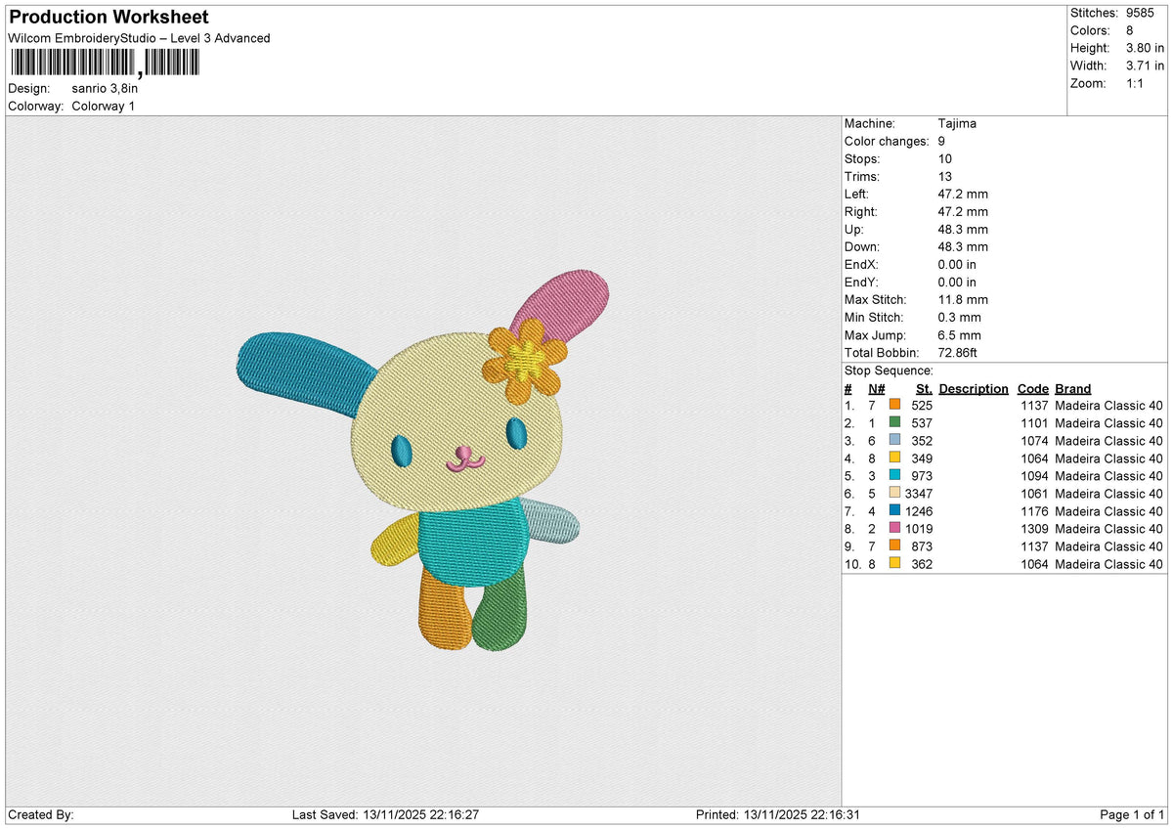1173x829 pixels.
Task: Click the 'St.' column header
Action: click(924, 388)
